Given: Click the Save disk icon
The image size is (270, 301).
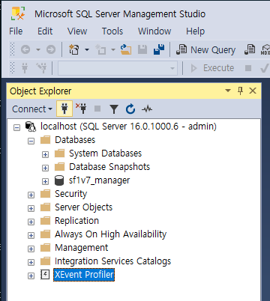Looking at the screenshot, I should click(x=142, y=49).
